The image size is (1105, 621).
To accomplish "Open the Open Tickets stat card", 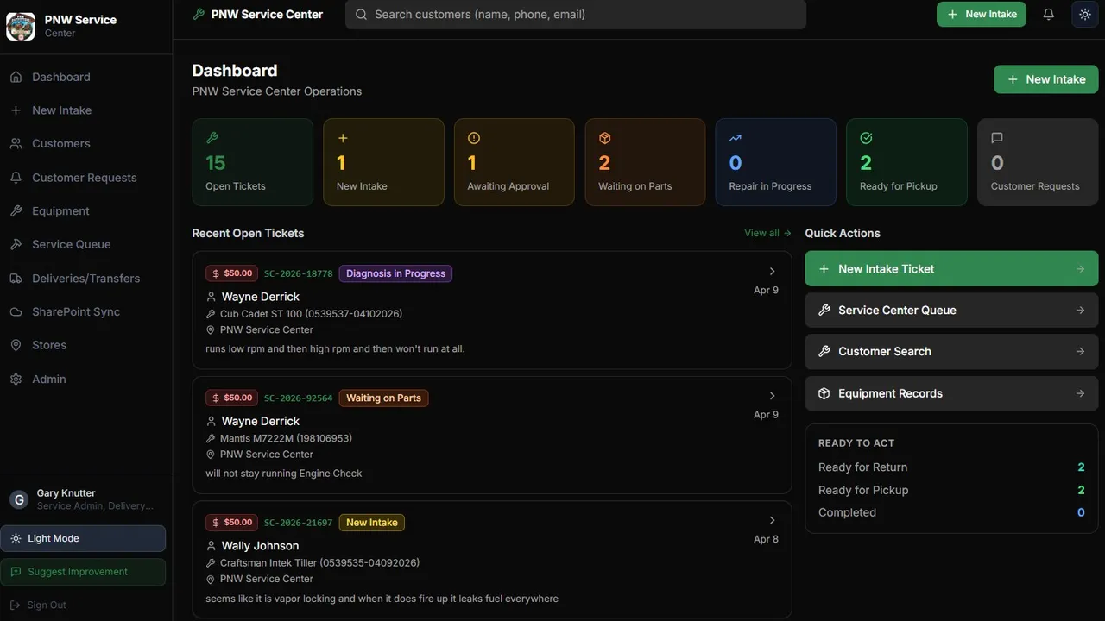I will pos(253,162).
